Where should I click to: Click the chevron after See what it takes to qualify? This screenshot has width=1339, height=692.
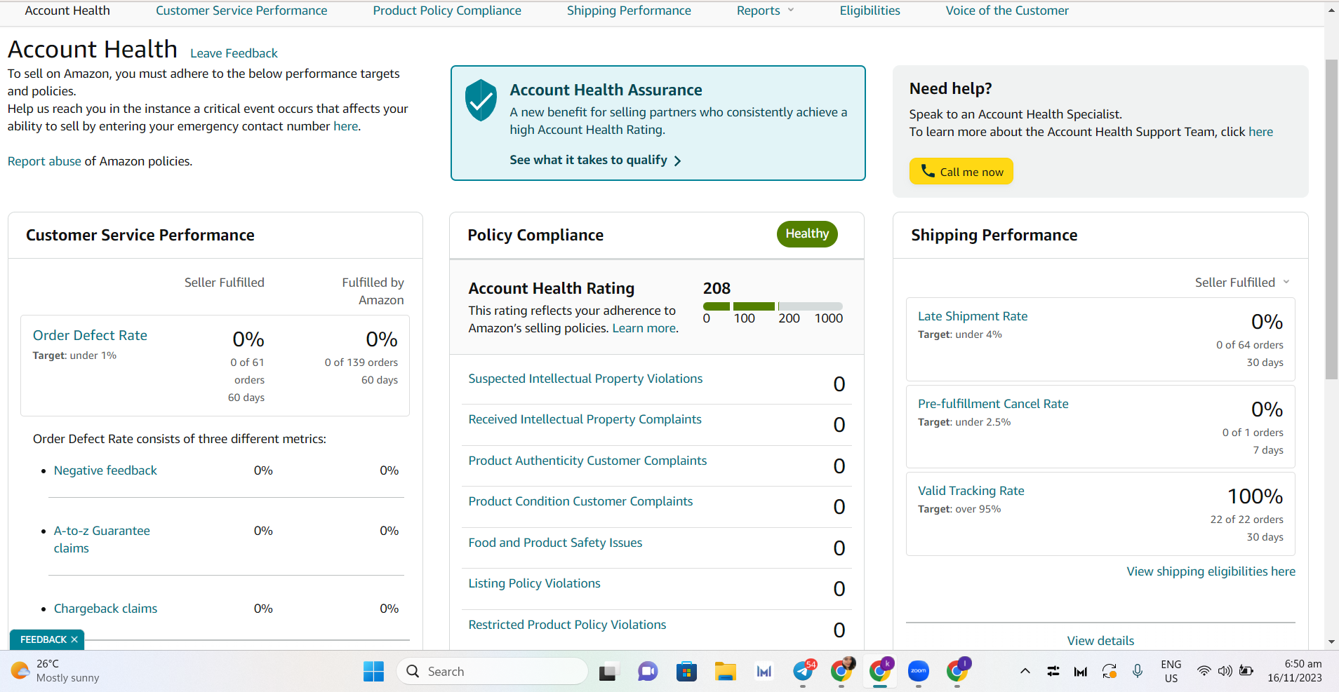(x=677, y=161)
